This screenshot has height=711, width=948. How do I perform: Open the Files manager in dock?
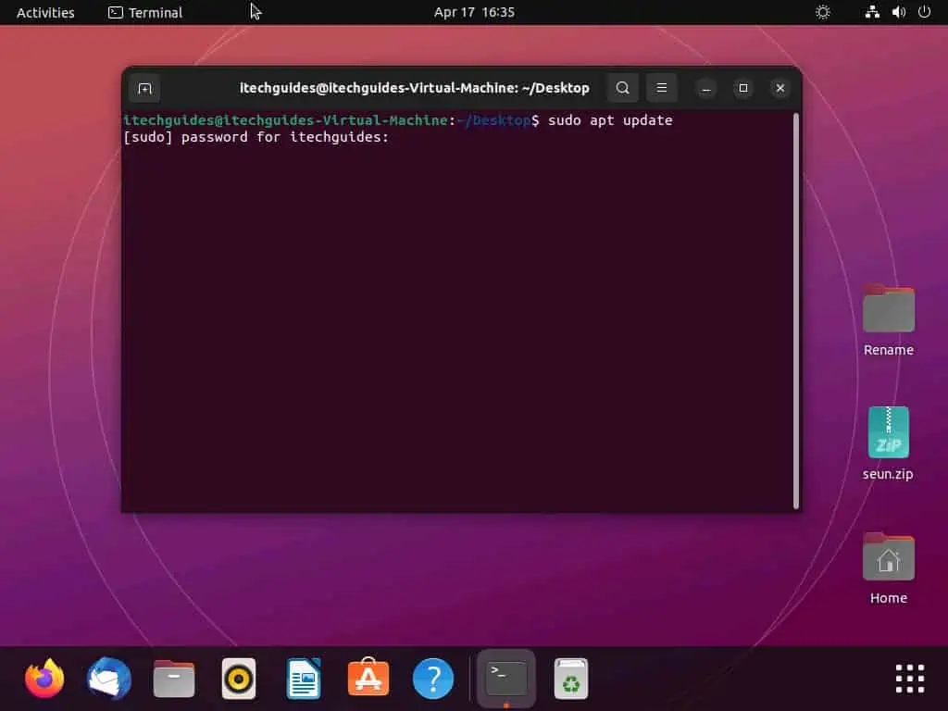(174, 679)
